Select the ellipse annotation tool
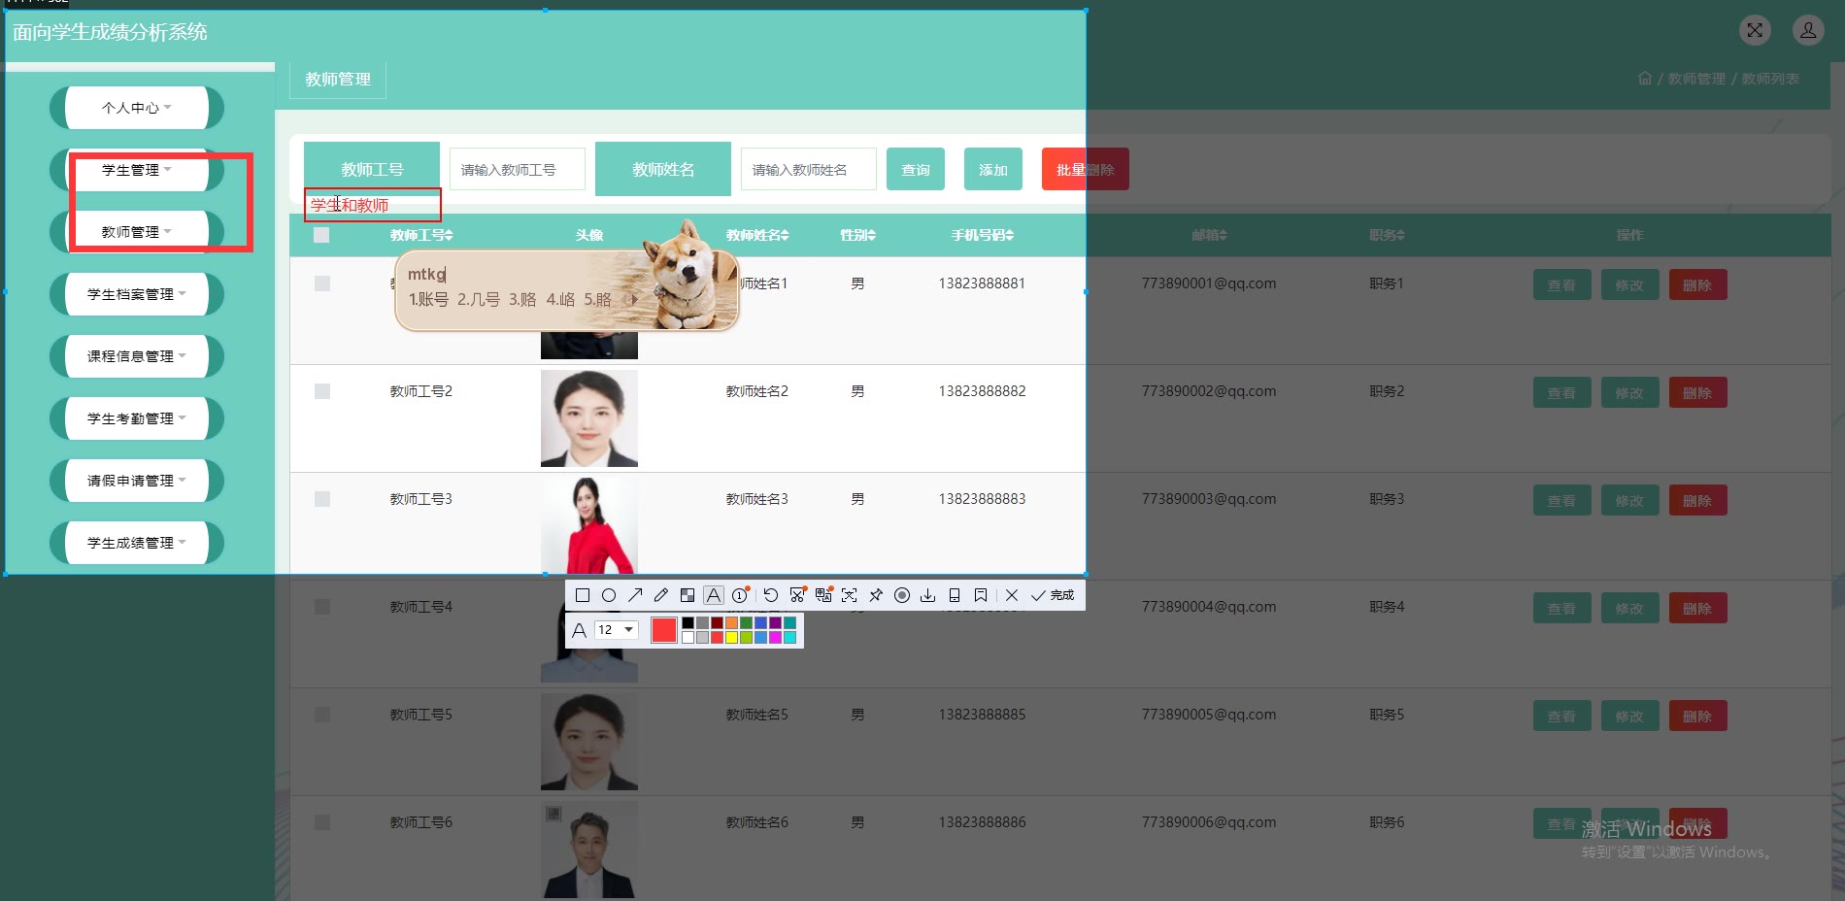This screenshot has height=901, width=1845. click(609, 595)
